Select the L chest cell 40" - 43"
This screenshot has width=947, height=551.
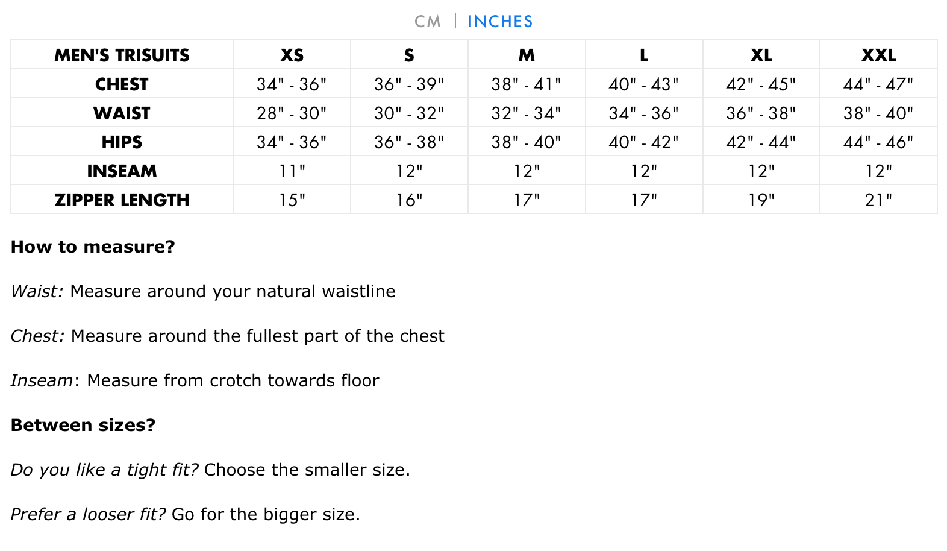[x=644, y=84]
